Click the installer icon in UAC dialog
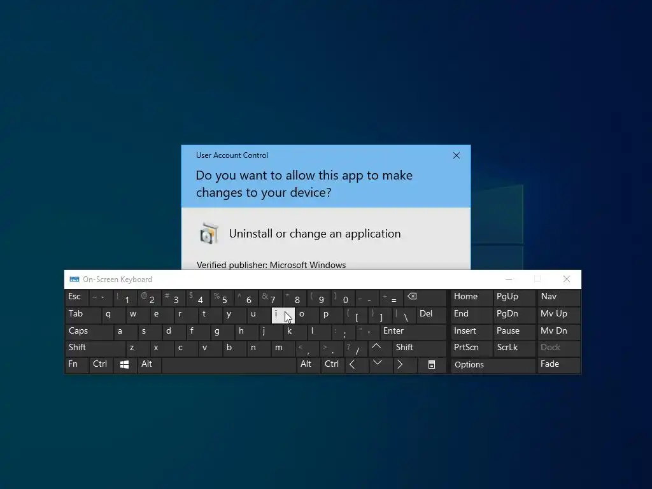The image size is (652, 489). [209, 234]
